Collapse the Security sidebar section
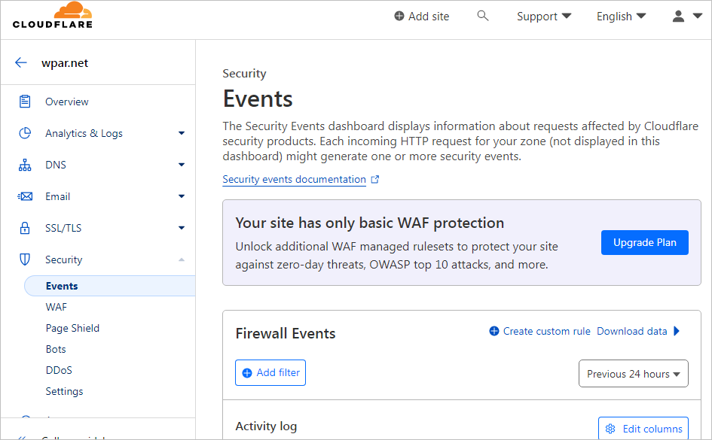 [x=181, y=259]
